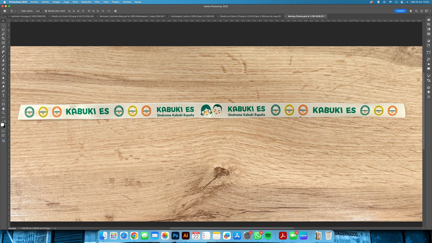Select the Clone Stamp tool

pos(3,60)
